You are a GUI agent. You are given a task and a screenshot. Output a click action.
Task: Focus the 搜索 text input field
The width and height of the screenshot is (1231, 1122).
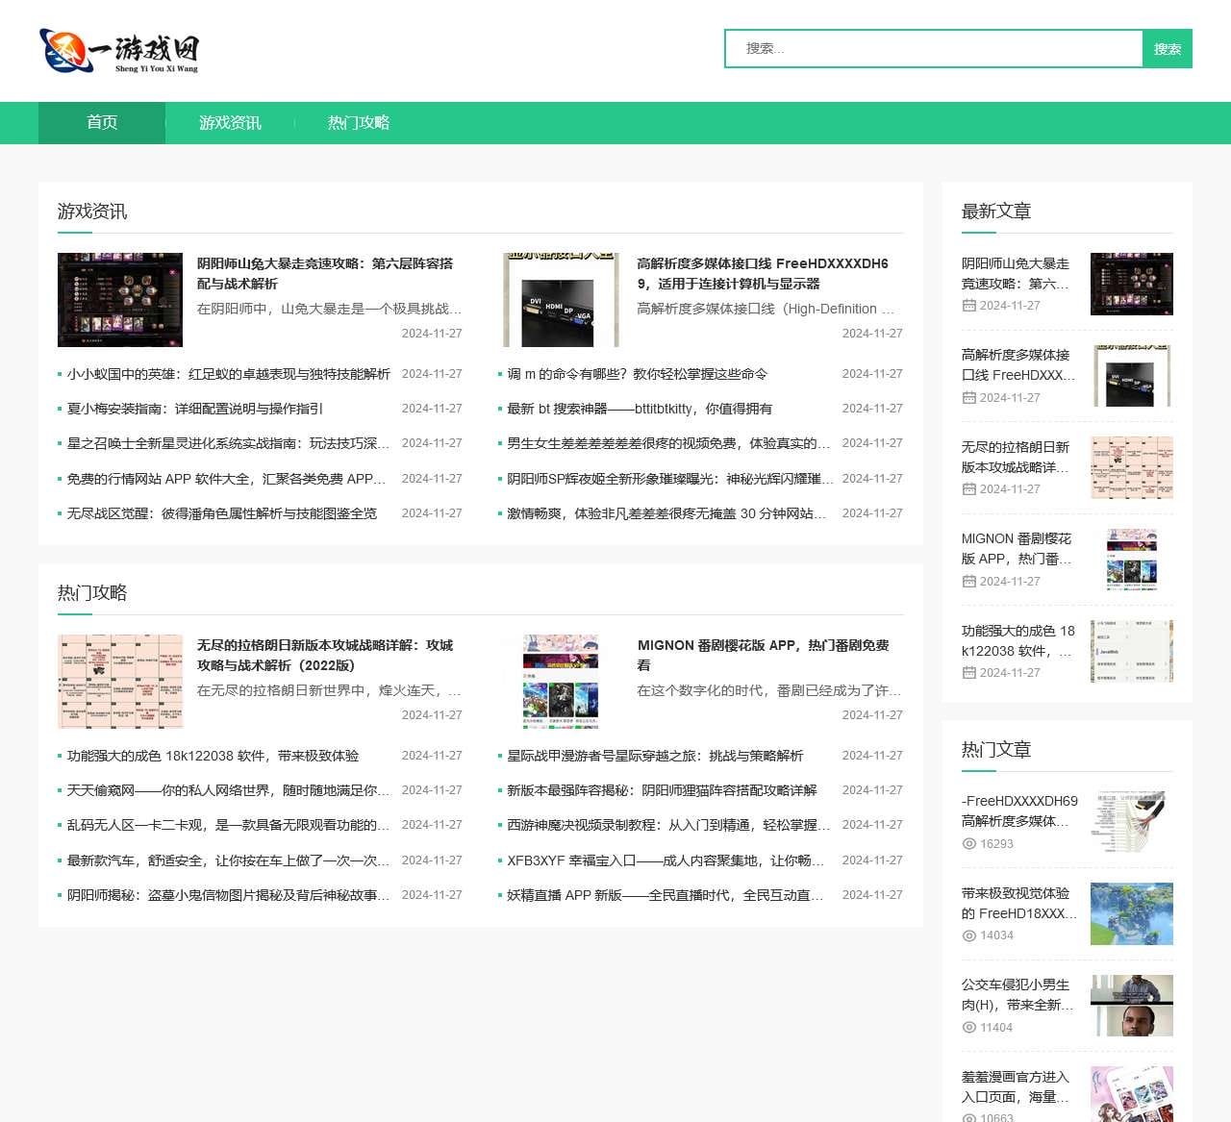tap(934, 49)
